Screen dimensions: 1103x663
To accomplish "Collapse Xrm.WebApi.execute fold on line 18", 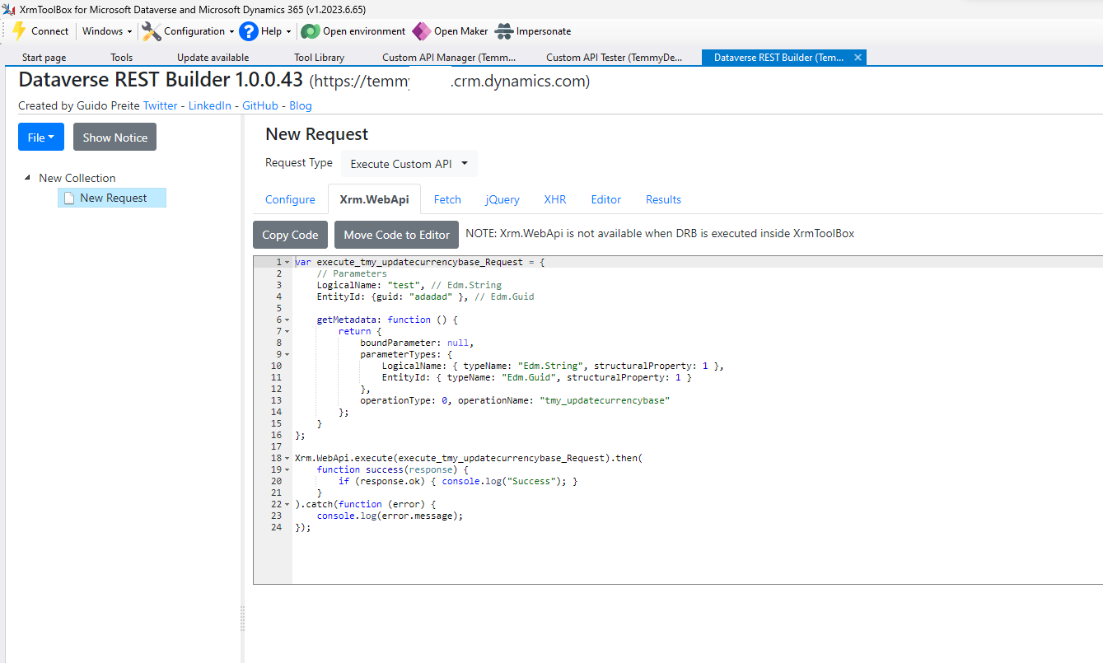I will coord(287,458).
